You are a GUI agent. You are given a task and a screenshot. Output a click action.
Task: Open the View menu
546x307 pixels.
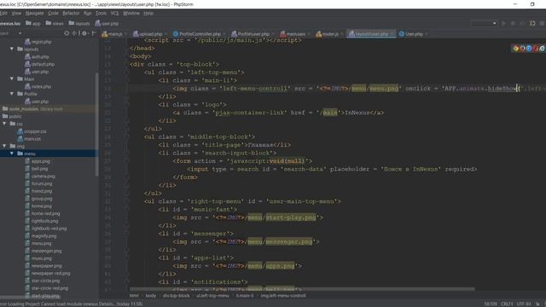(16, 14)
